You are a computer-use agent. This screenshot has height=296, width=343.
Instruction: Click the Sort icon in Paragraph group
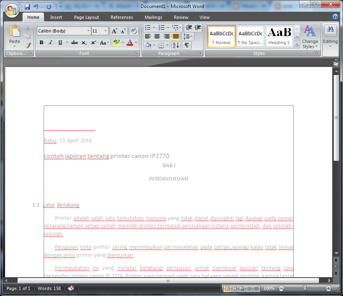tap(176, 45)
